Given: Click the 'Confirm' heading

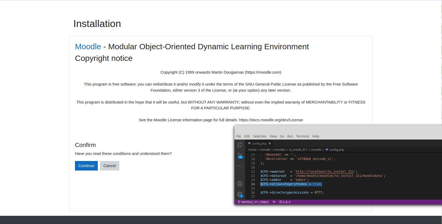Looking at the screenshot, I should (x=85, y=145).
